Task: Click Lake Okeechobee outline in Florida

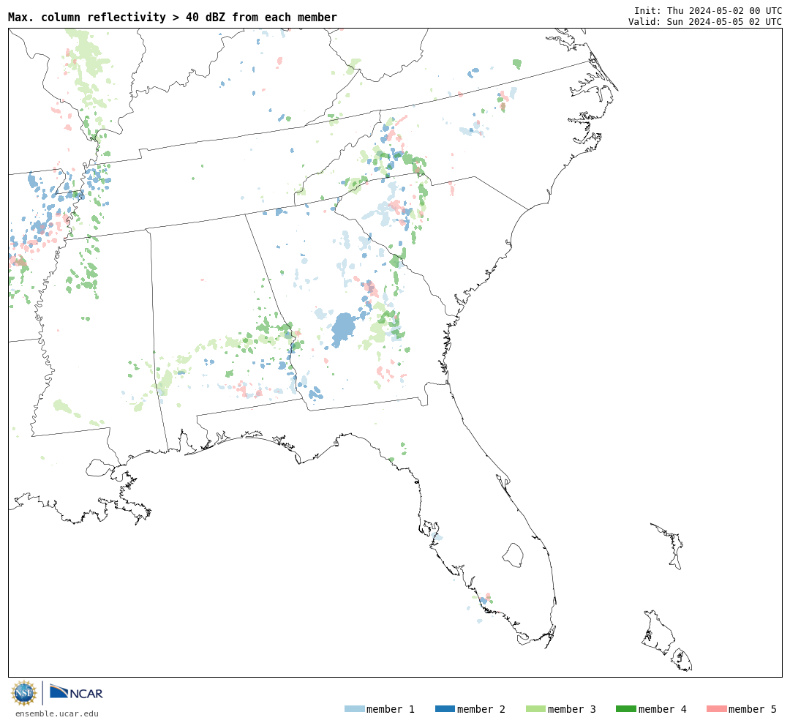Action: [513, 555]
